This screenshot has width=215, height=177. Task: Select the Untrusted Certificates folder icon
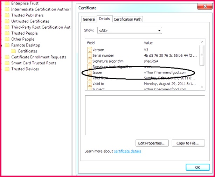(x=7, y=21)
